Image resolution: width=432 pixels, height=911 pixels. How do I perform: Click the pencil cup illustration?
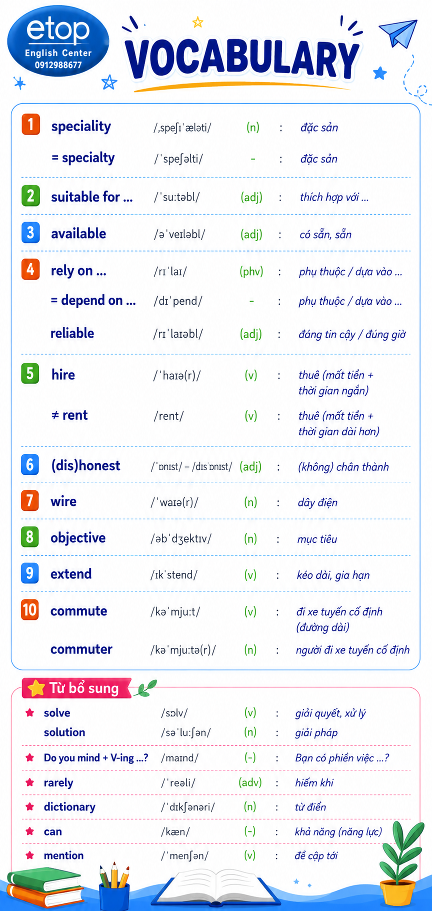pyautogui.click(x=114, y=887)
